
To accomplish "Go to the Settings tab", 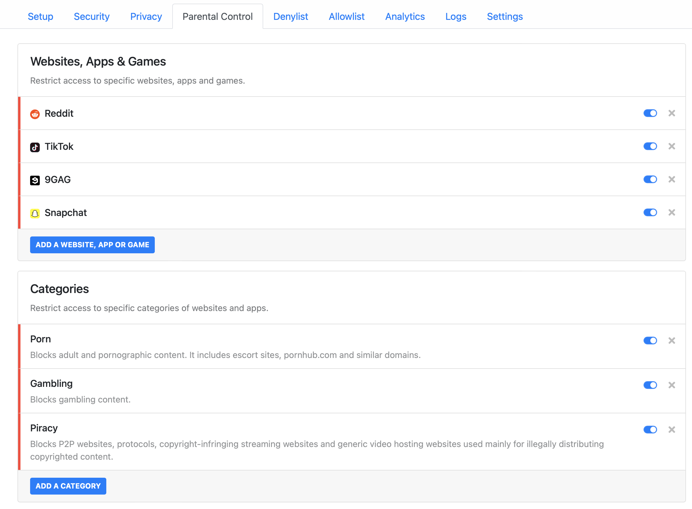I will point(504,16).
